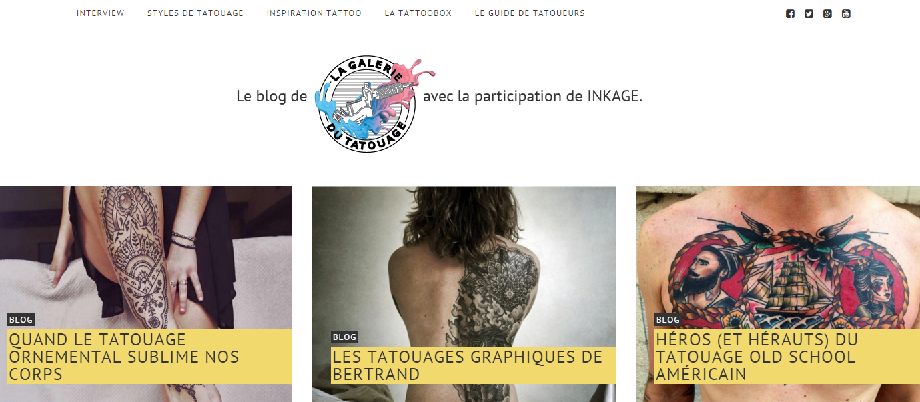
Task: Open the Styles de Tatouage menu
Action: click(195, 13)
